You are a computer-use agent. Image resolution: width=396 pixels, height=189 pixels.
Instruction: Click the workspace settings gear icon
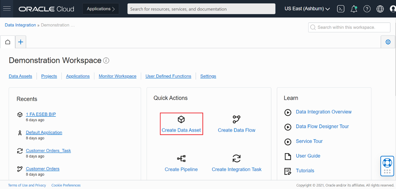(388, 42)
